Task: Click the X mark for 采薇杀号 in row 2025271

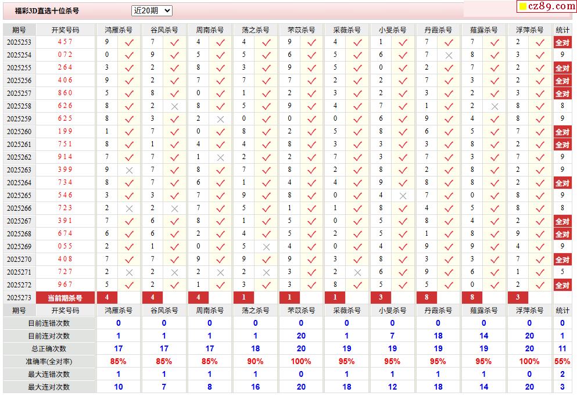Action: pyautogui.click(x=357, y=272)
